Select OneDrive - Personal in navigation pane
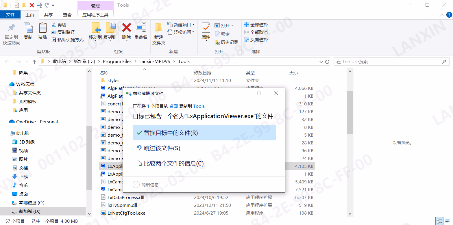The width and height of the screenshot is (453, 225). 37,122
